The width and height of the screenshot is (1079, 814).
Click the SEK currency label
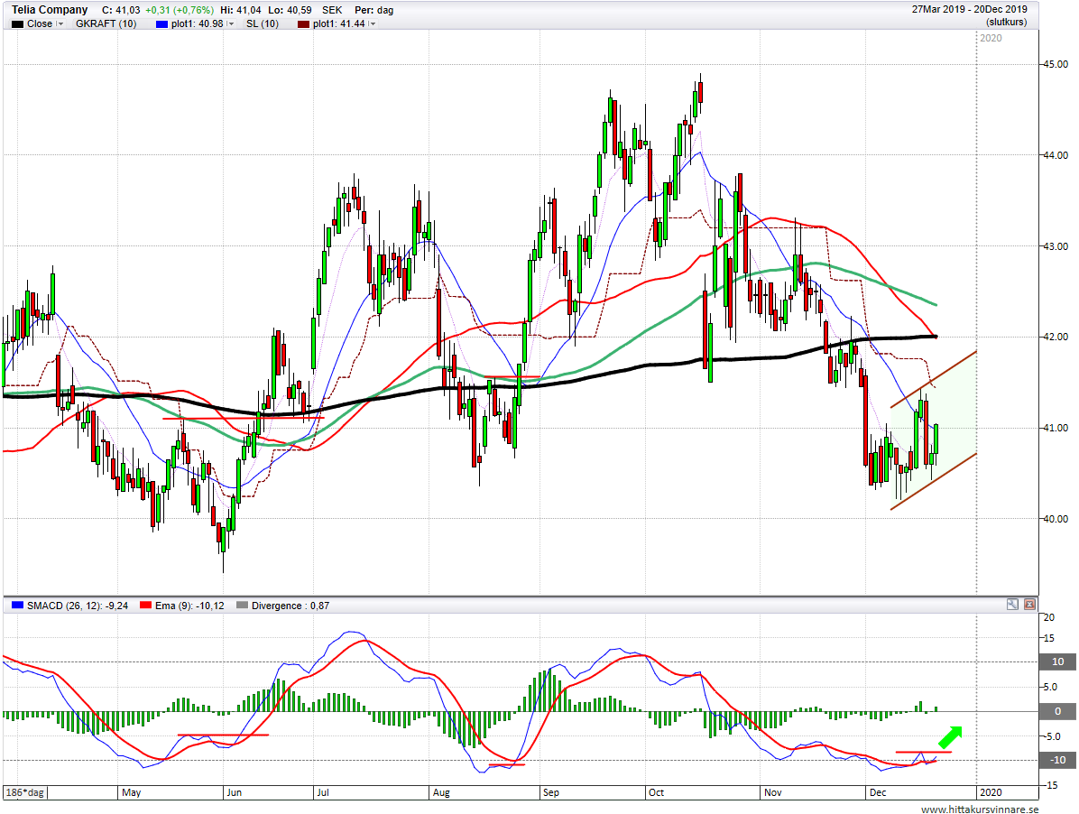[332, 10]
